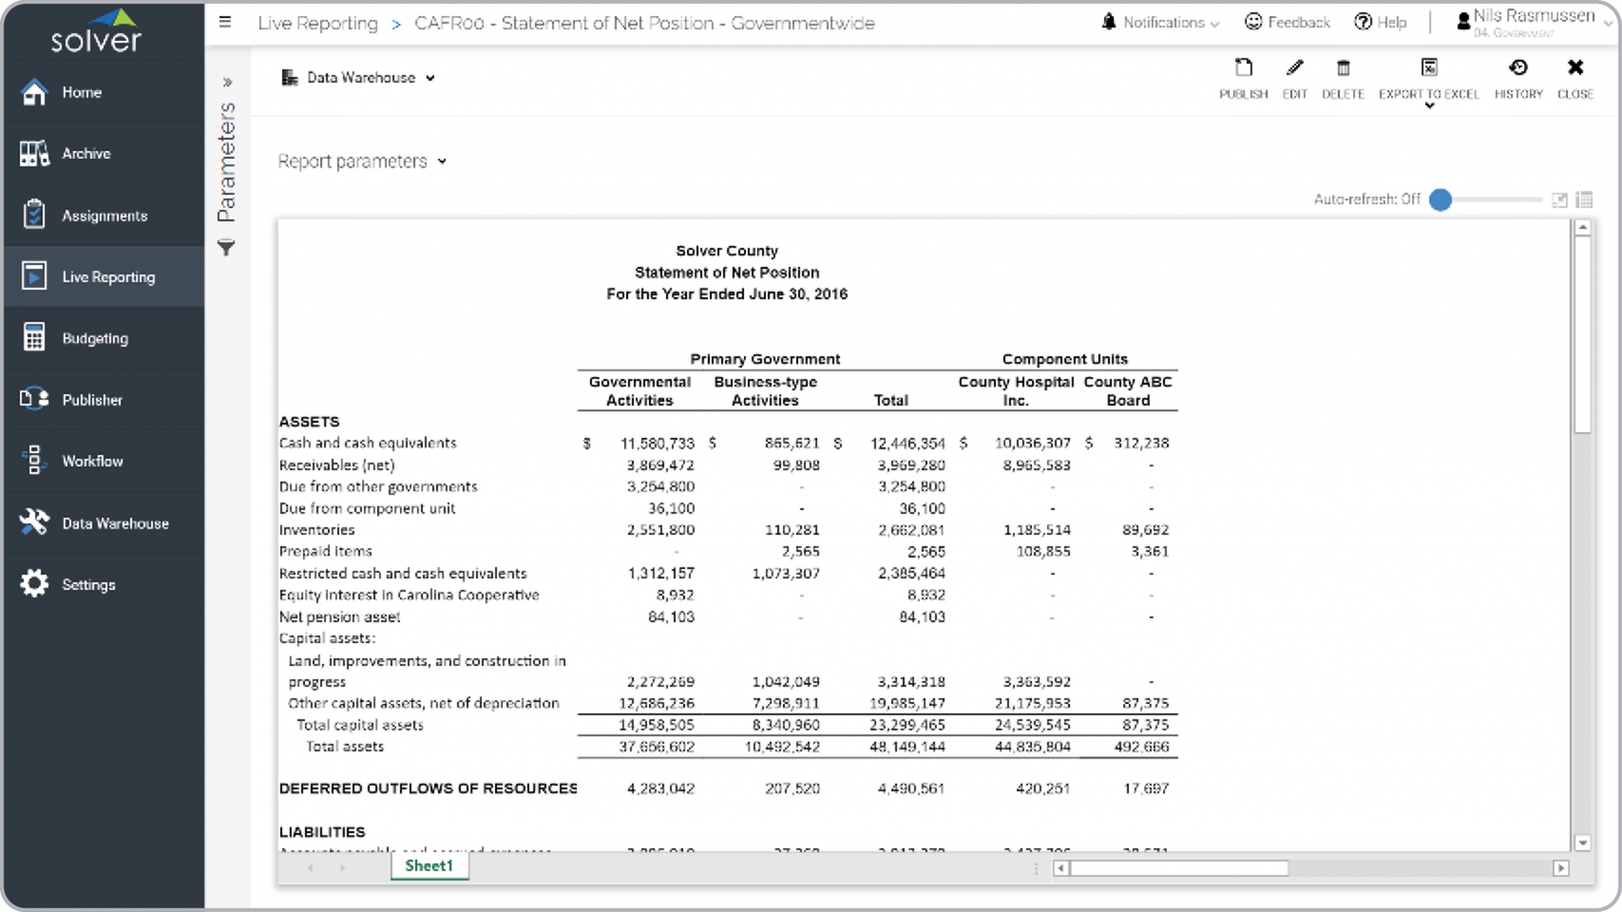Click the grid view icon beside auto-refresh
The height and width of the screenshot is (912, 1622).
pos(1584,200)
